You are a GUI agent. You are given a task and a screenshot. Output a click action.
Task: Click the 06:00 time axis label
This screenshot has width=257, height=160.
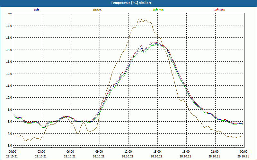point(71,152)
